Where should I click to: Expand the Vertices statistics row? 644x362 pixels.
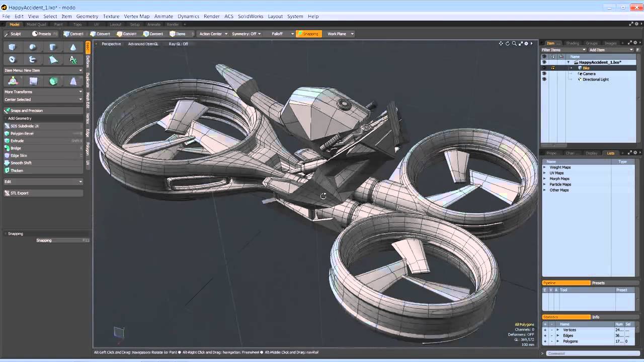557,330
